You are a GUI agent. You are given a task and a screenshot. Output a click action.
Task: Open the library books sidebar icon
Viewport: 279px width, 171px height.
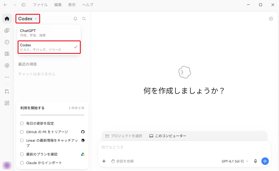click(7, 54)
